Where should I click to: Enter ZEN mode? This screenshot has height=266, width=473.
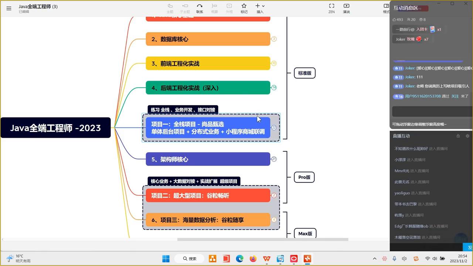tap(331, 7)
